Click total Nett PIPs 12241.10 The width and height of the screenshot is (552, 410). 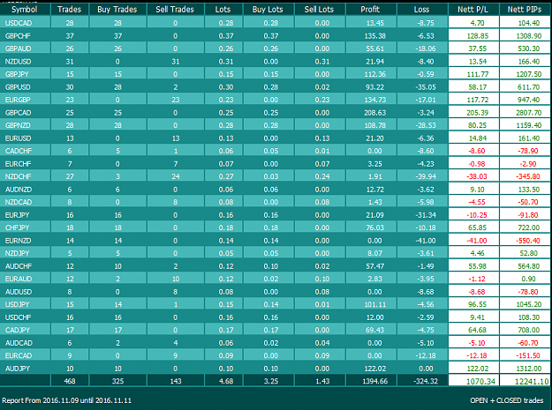(532, 382)
